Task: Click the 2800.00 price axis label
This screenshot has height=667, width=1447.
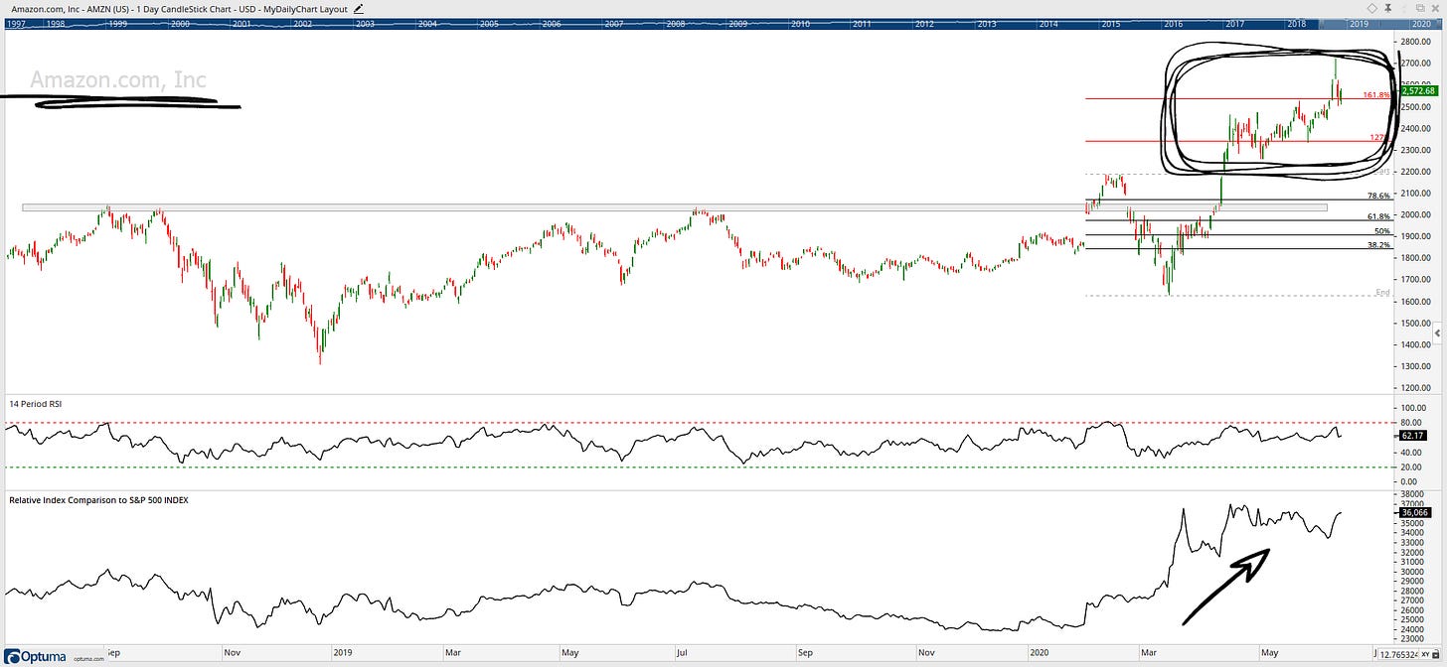Action: 1416,42
